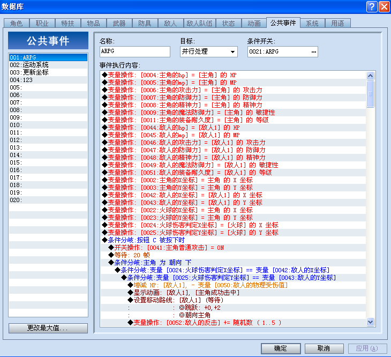Open the 特技 tab

tap(68, 23)
